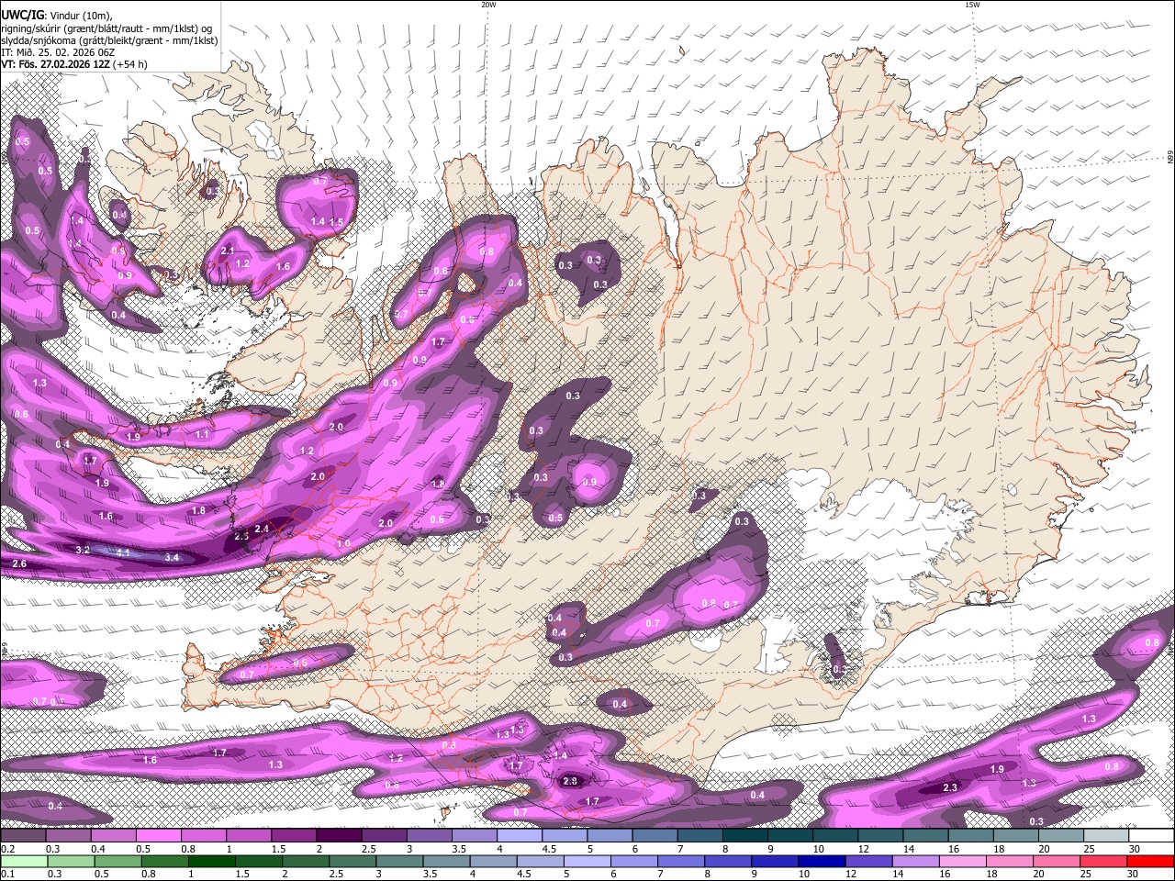Click the '2.8' precipitation value on the map

click(x=570, y=781)
